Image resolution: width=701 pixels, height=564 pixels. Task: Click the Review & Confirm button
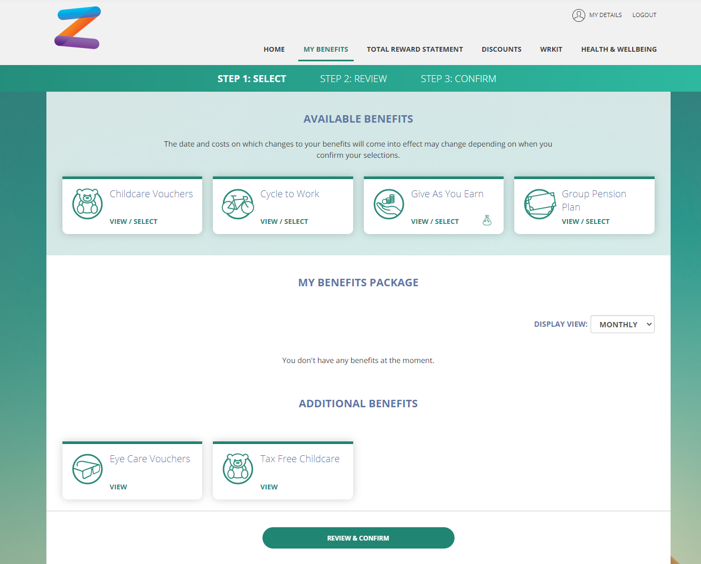tap(359, 538)
